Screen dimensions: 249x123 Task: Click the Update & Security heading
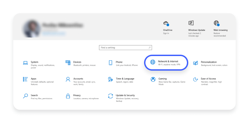(125, 95)
